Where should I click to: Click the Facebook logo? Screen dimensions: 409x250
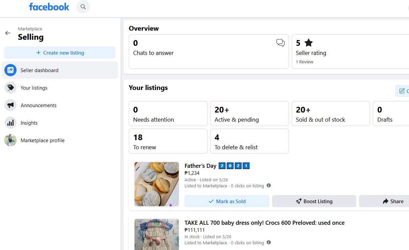tap(49, 7)
